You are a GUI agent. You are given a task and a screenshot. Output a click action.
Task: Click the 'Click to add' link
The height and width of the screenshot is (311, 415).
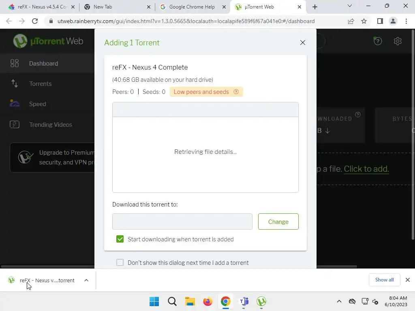366,169
